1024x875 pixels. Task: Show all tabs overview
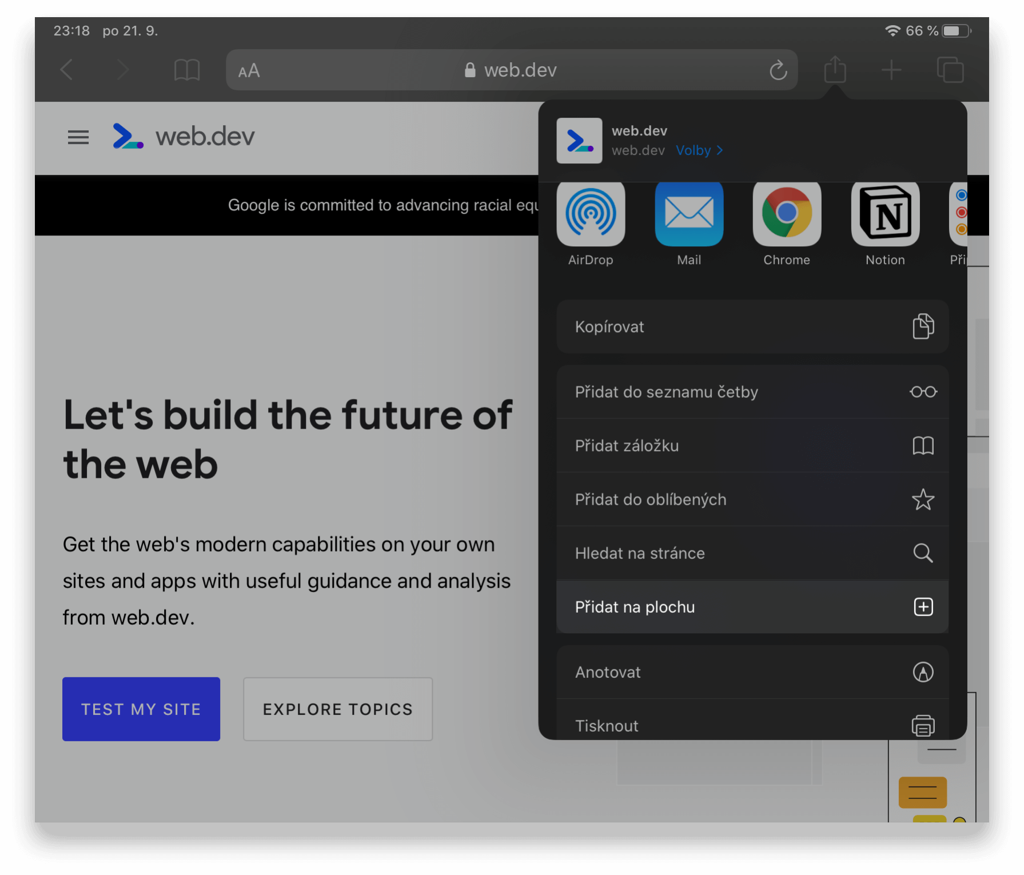[950, 70]
